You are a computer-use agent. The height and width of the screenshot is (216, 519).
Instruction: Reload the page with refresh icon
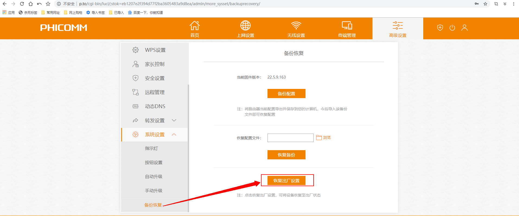point(22,4)
